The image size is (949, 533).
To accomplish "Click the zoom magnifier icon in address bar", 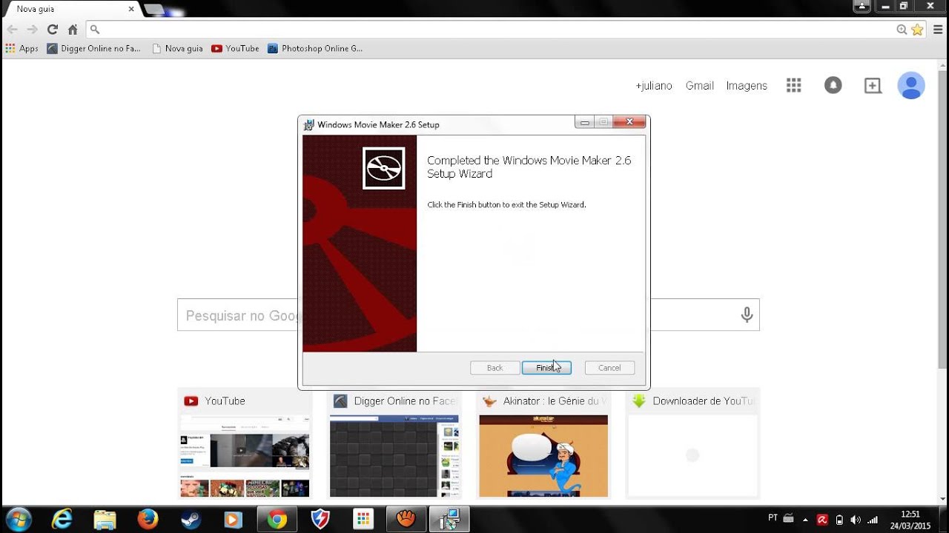I will (902, 30).
